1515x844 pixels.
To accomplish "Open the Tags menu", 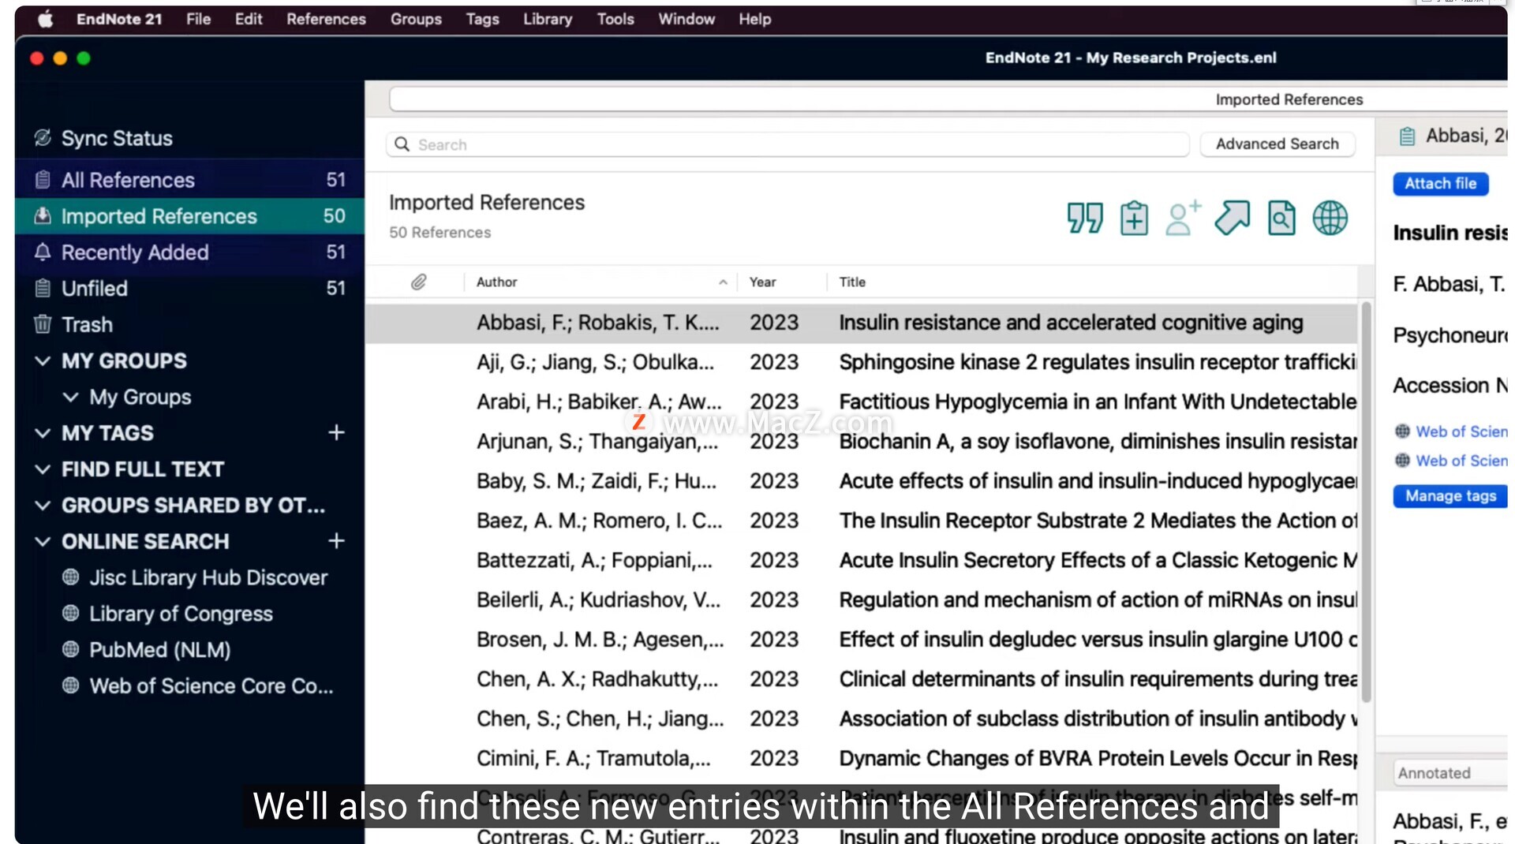I will tap(482, 19).
